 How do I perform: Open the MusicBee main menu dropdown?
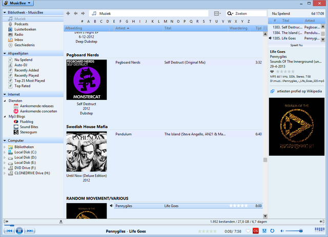click(18, 3)
